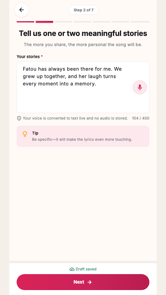Select the first progress bar segment
The height and width of the screenshot is (295, 166).
click(26, 22)
